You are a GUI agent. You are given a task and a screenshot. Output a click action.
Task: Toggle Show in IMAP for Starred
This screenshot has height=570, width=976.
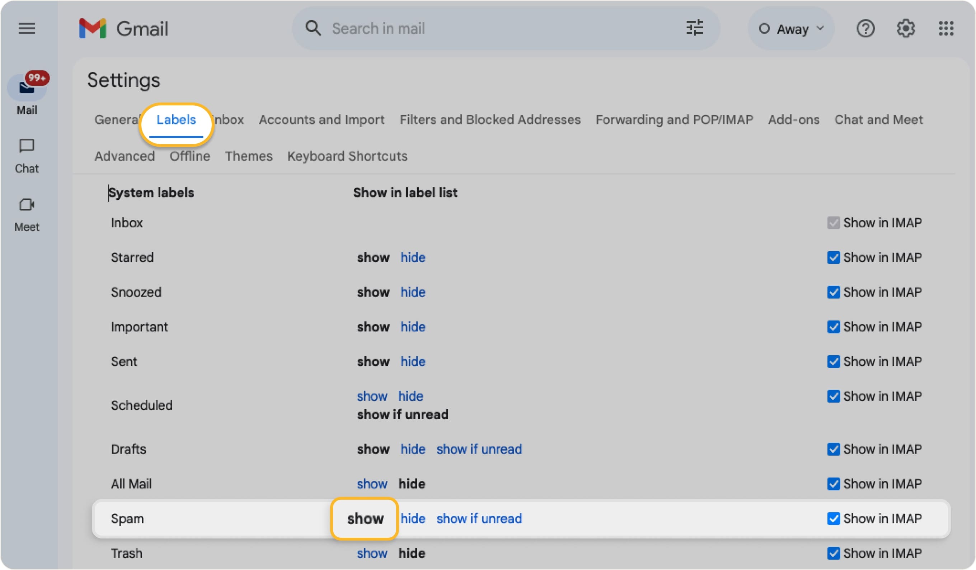coord(834,257)
